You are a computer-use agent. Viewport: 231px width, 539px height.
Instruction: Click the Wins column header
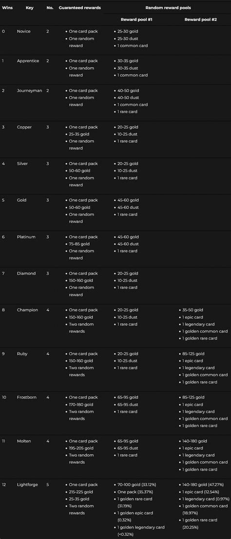7,8
